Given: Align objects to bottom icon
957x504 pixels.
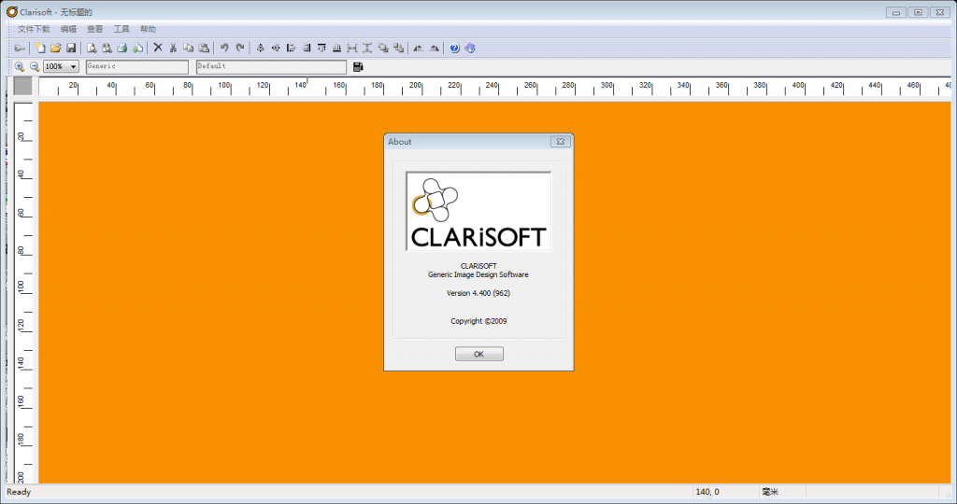Looking at the screenshot, I should pyautogui.click(x=336, y=49).
